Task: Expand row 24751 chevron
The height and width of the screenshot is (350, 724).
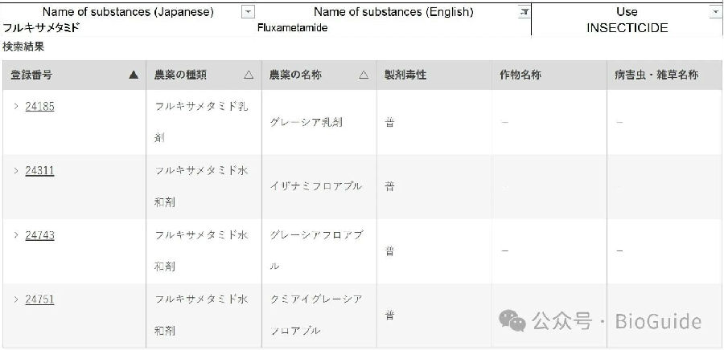Action: pos(16,299)
